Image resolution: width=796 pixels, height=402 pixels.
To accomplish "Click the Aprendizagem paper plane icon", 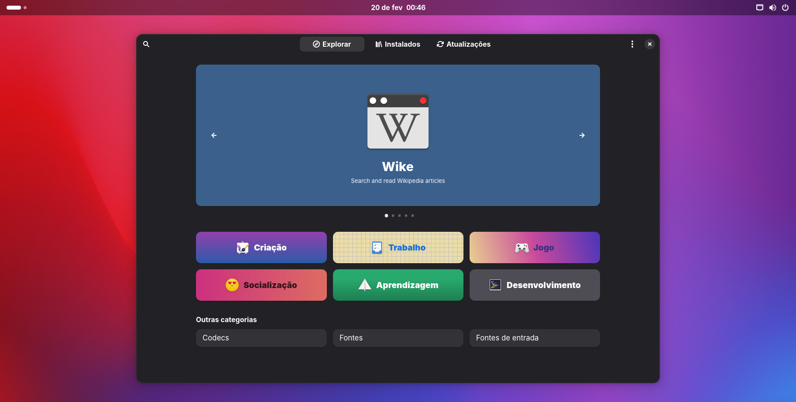I will pos(364,285).
